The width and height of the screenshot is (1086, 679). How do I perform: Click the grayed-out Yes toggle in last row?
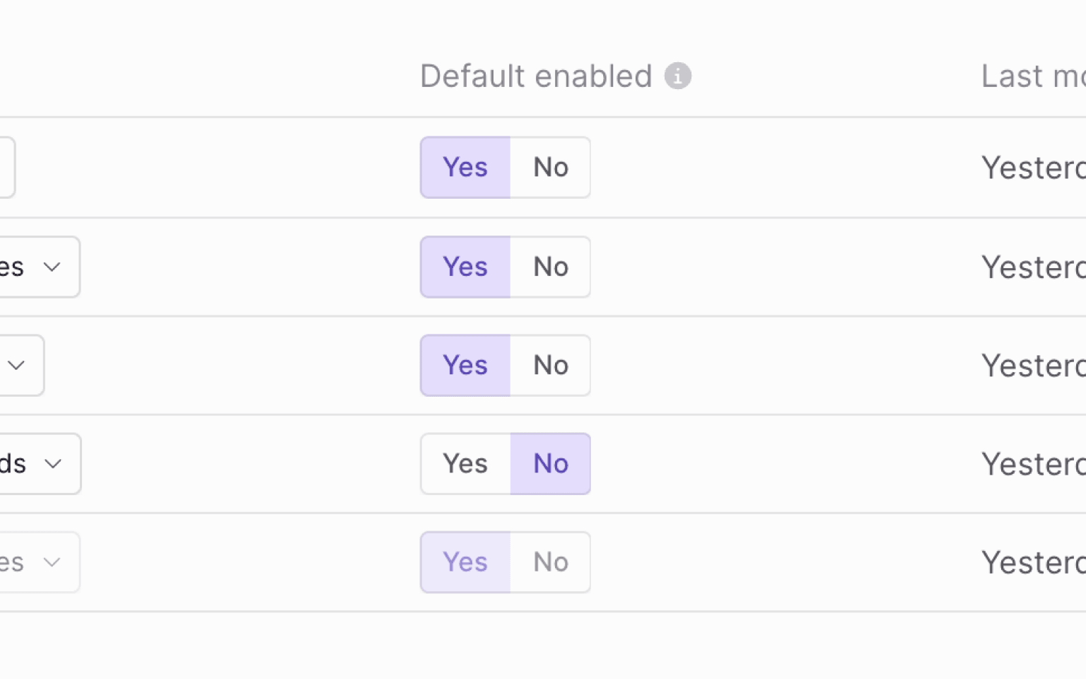[465, 562]
